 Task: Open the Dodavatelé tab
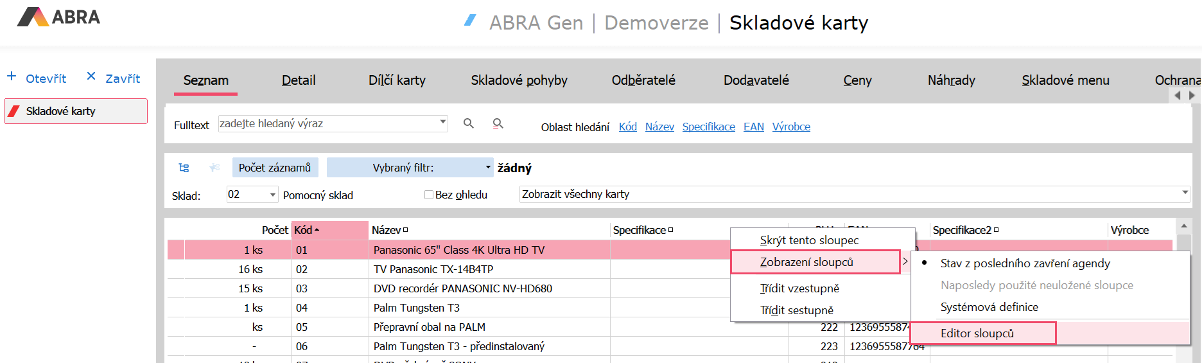tap(756, 80)
